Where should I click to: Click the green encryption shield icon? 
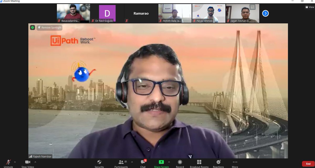(x=33, y=27)
